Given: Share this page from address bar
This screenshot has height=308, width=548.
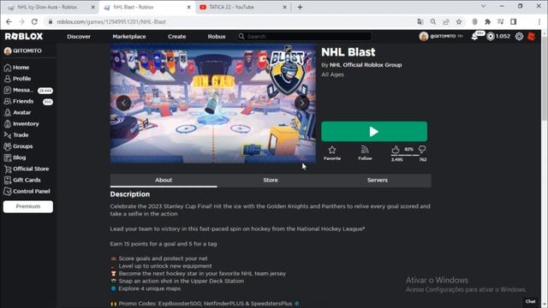Looking at the screenshot, I should [x=446, y=21].
